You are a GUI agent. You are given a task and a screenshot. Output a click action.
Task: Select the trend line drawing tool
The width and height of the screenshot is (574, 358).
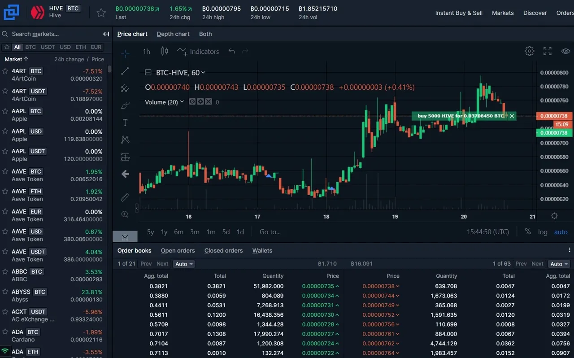(125, 71)
